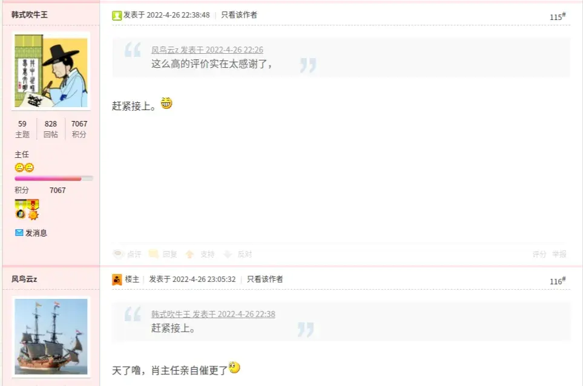Viewport: 583px width, 386px height.
Task: Click the grinning emoji after 赶紧接上
Action: 166,103
